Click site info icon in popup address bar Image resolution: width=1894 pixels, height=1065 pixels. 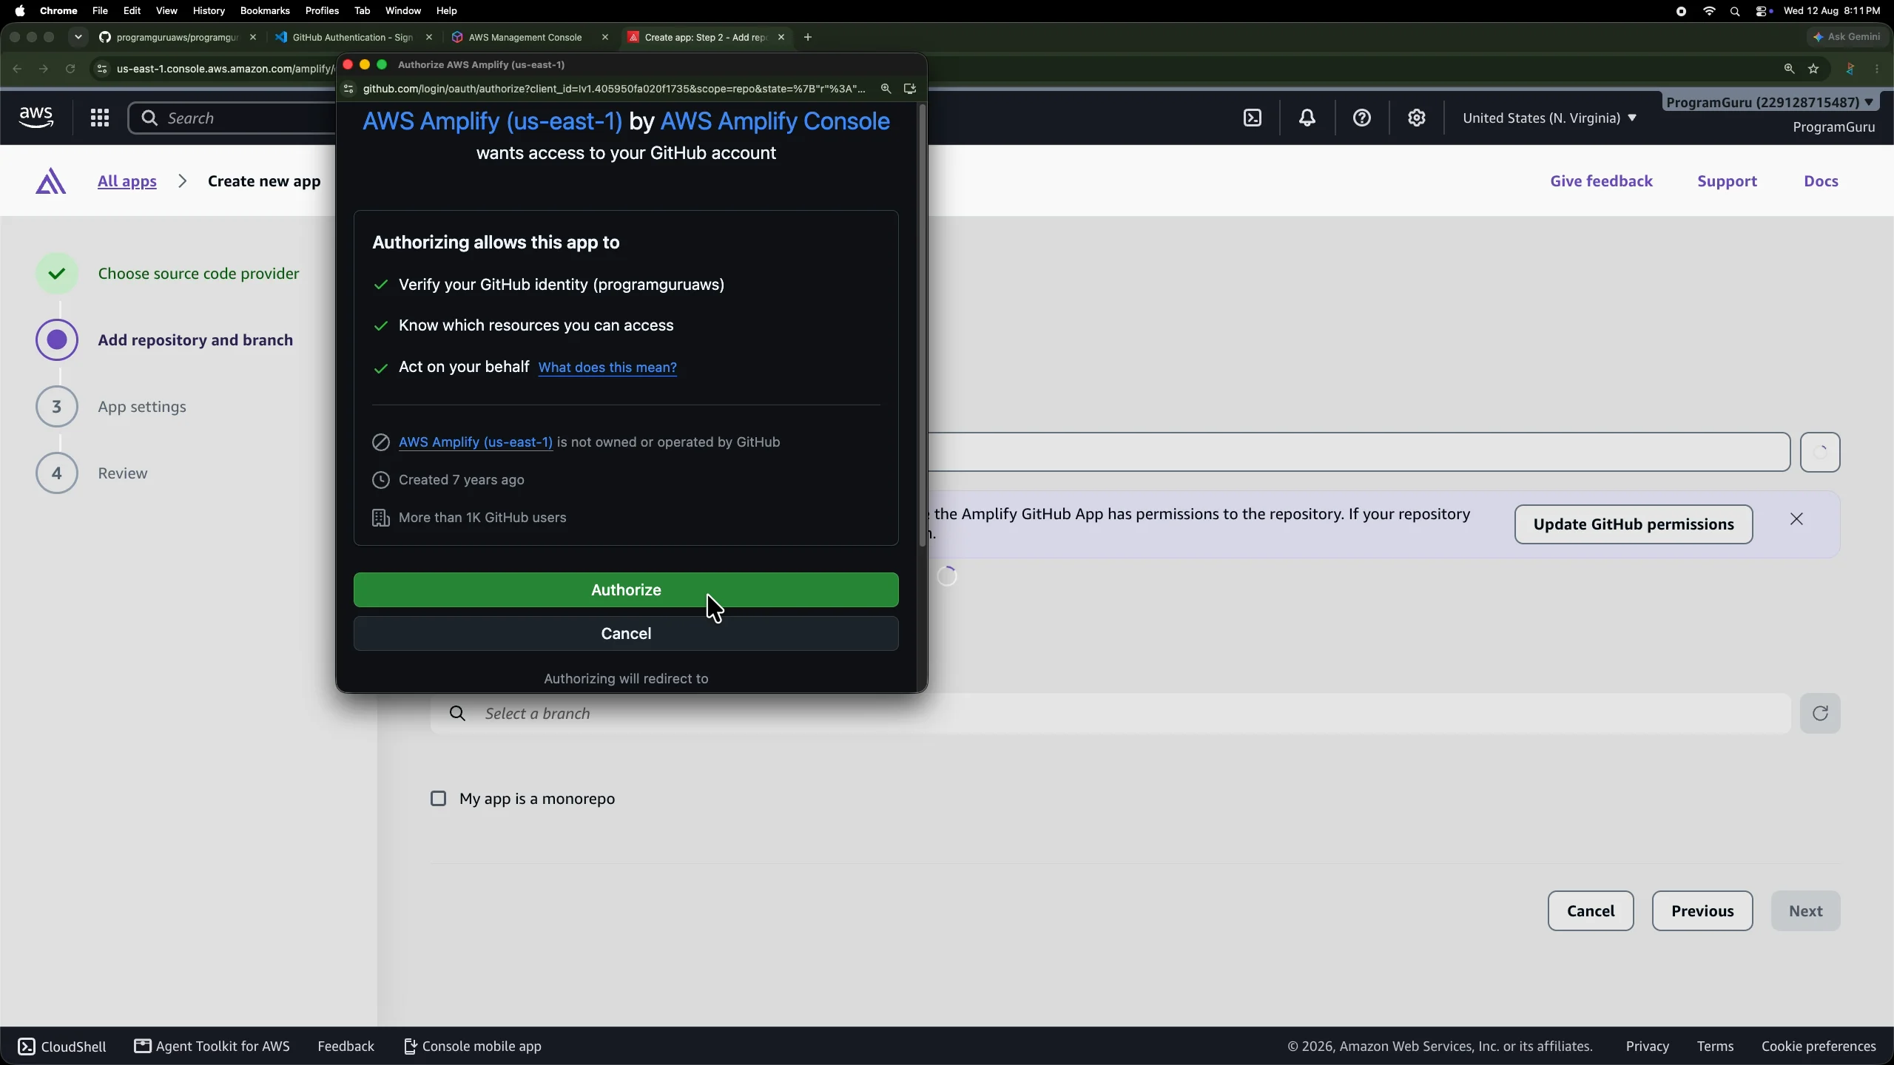tap(348, 89)
